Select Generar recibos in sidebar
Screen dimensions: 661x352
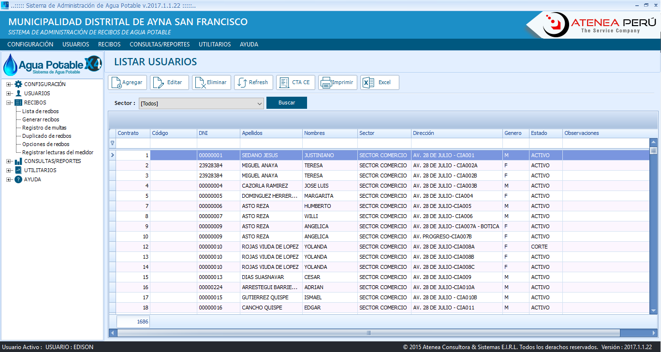click(x=41, y=119)
